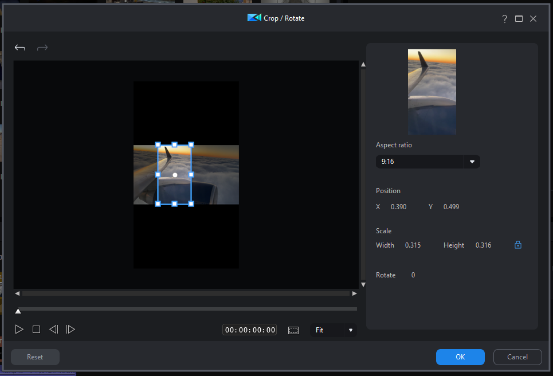The height and width of the screenshot is (376, 553).
Task: Click the top-left crop handle
Action: (x=158, y=144)
